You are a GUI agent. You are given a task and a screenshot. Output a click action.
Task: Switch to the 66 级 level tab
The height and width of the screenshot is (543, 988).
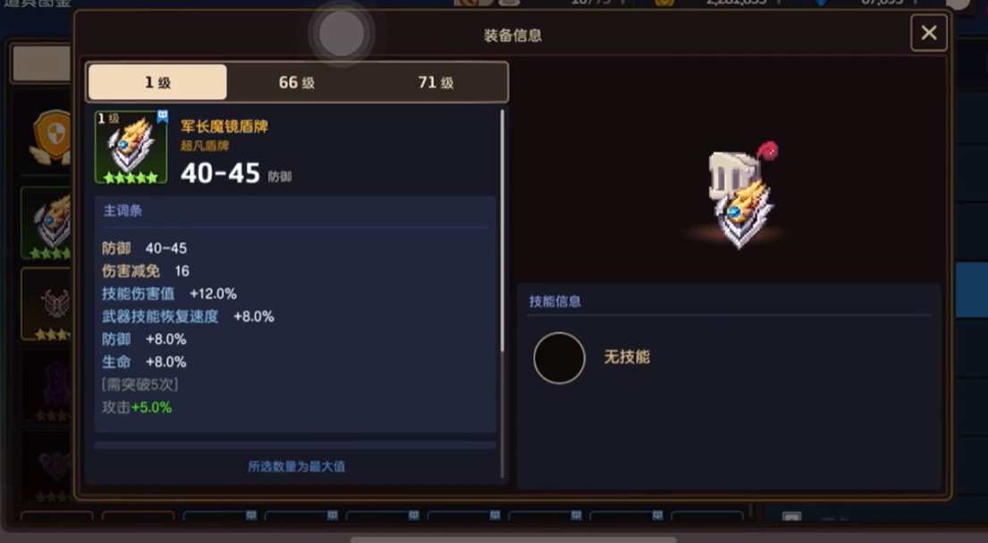click(296, 82)
